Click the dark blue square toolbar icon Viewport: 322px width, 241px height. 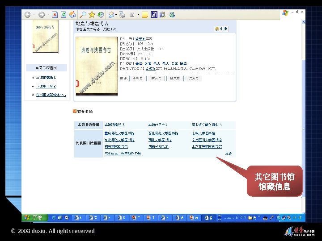click(x=154, y=15)
